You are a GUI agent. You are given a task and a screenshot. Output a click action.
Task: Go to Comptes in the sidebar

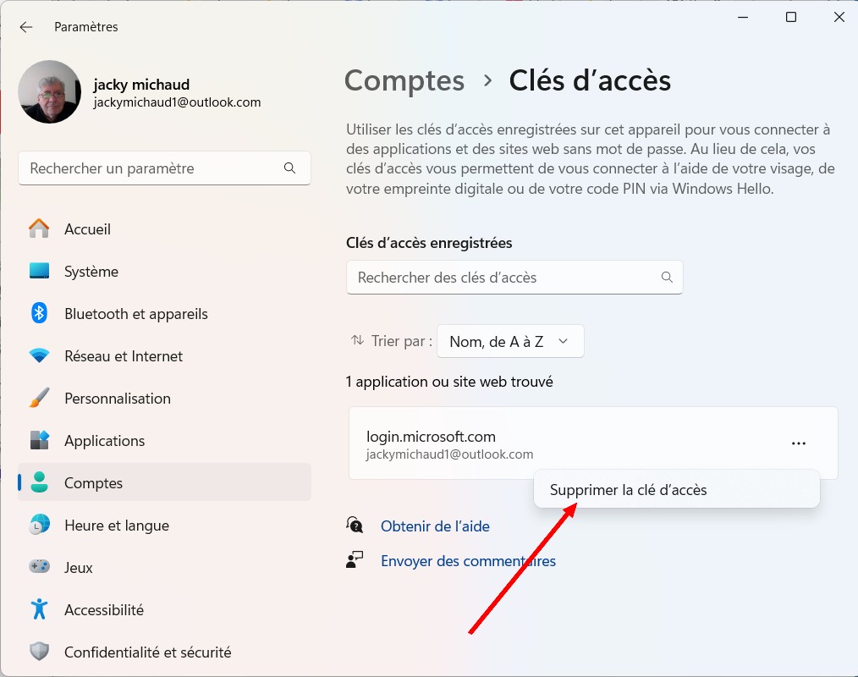[x=94, y=483]
